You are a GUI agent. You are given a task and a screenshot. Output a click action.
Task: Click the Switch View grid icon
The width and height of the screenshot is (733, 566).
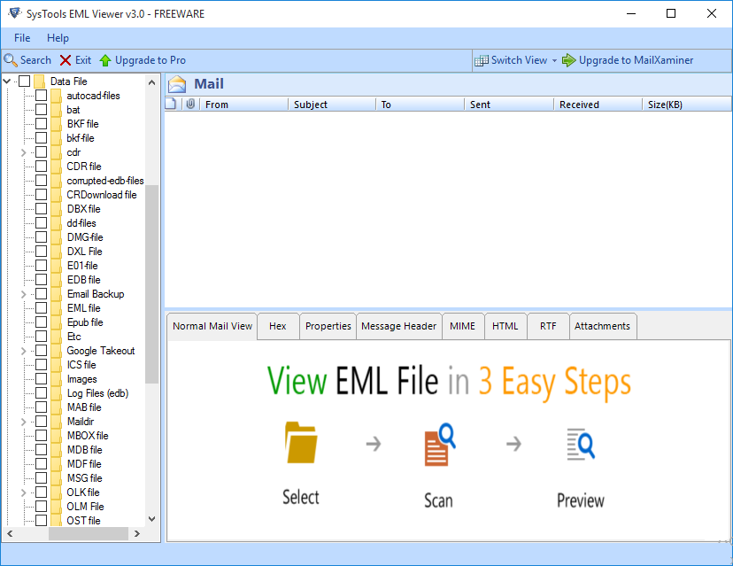point(482,60)
